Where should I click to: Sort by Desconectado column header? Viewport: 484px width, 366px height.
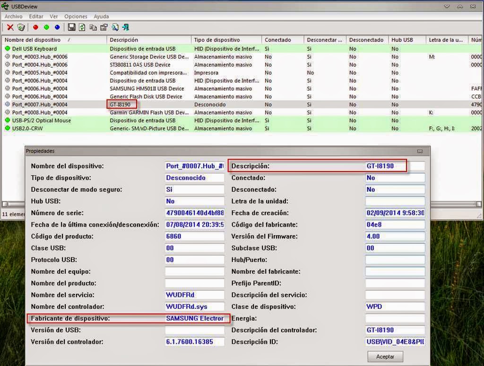[x=367, y=40]
